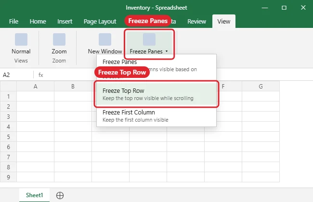This screenshot has width=313, height=202.
Task: Select row 9 header
Action: 8,177
